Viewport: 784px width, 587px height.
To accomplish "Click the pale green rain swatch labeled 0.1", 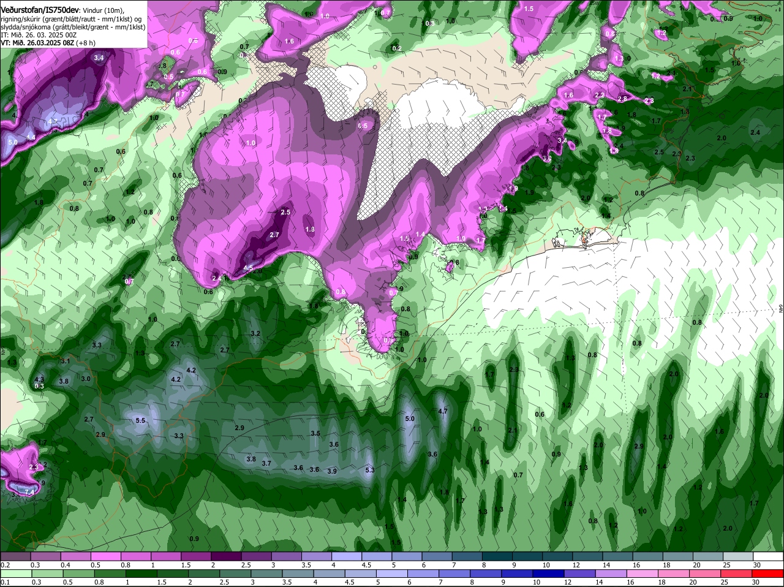I will point(15,574).
